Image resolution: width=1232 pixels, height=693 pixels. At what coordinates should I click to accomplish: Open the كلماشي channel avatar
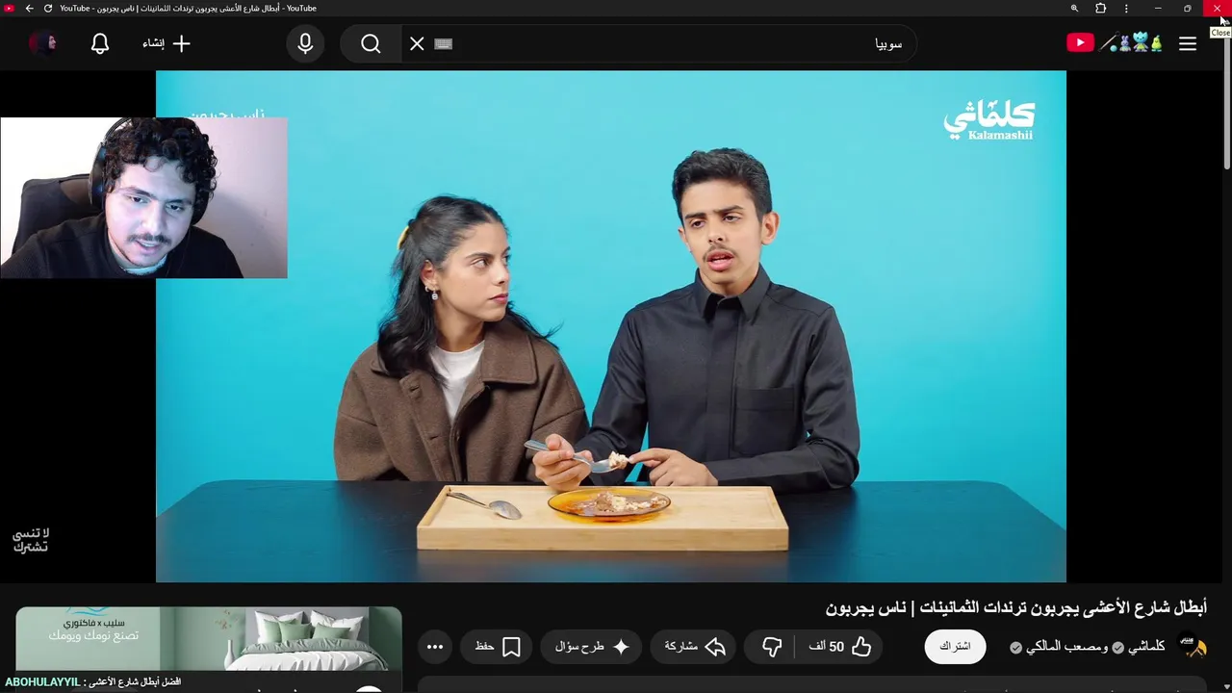pyautogui.click(x=1193, y=647)
